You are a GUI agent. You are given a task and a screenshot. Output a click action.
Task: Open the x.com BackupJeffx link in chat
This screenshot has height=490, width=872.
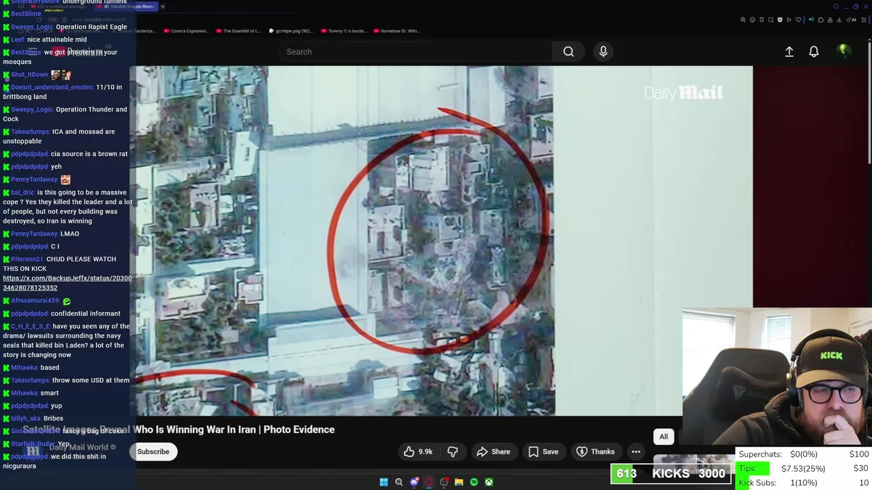pyautogui.click(x=67, y=282)
